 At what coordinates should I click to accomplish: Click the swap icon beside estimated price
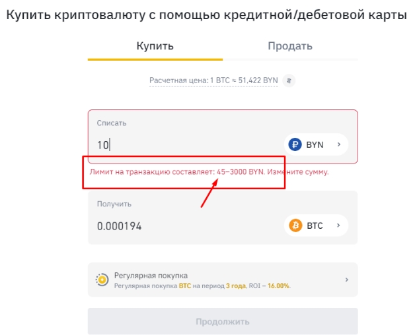(289, 80)
